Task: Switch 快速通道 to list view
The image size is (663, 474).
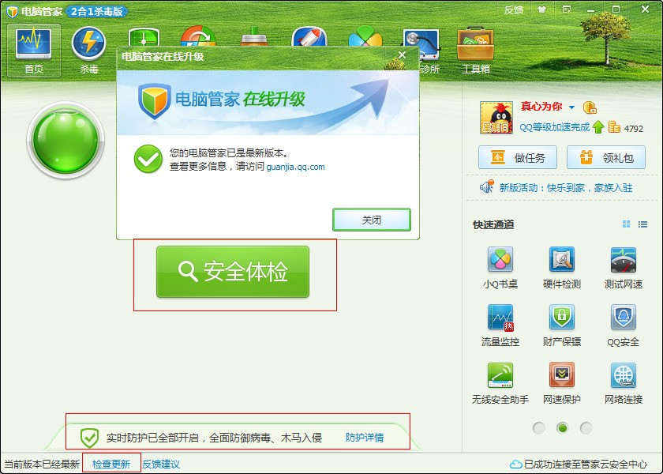Action: click(x=642, y=224)
